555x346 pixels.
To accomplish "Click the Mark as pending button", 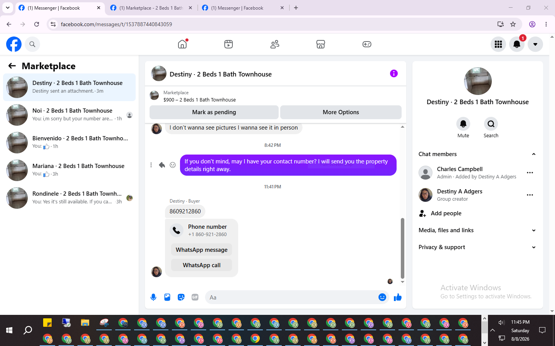I will (x=214, y=112).
